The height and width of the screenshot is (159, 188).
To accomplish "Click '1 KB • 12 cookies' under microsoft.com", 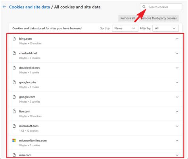I will coord(29,130).
